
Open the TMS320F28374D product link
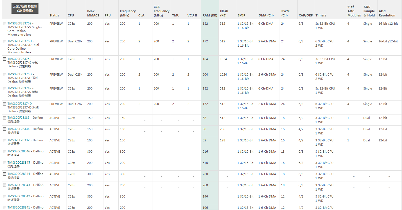coord(19,104)
